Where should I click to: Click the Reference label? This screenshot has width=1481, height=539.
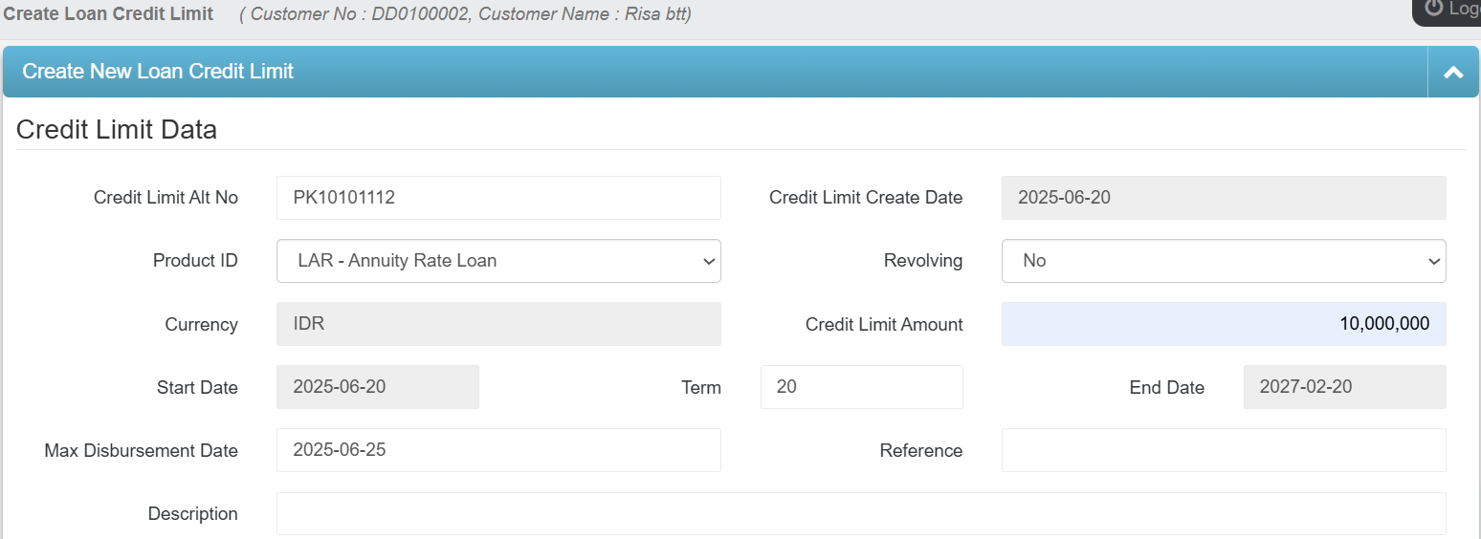[x=921, y=450]
